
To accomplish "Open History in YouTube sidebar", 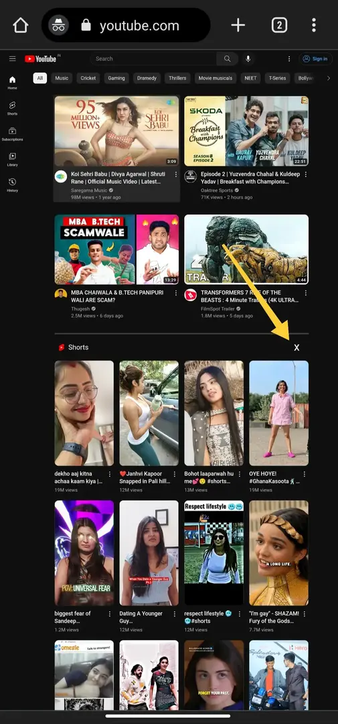I will pos(13,185).
